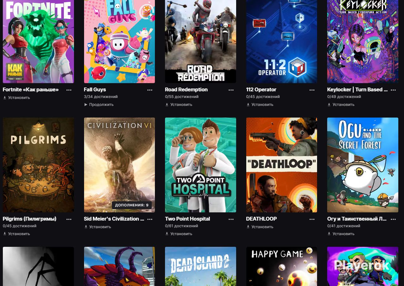Click Установить under 112 Operator

260,105
